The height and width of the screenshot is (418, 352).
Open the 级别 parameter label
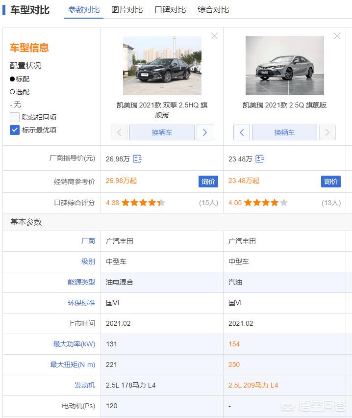point(88,261)
